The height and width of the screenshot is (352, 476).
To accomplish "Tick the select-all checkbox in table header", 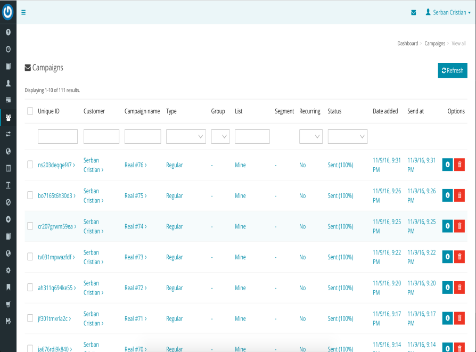I will tap(30, 111).
